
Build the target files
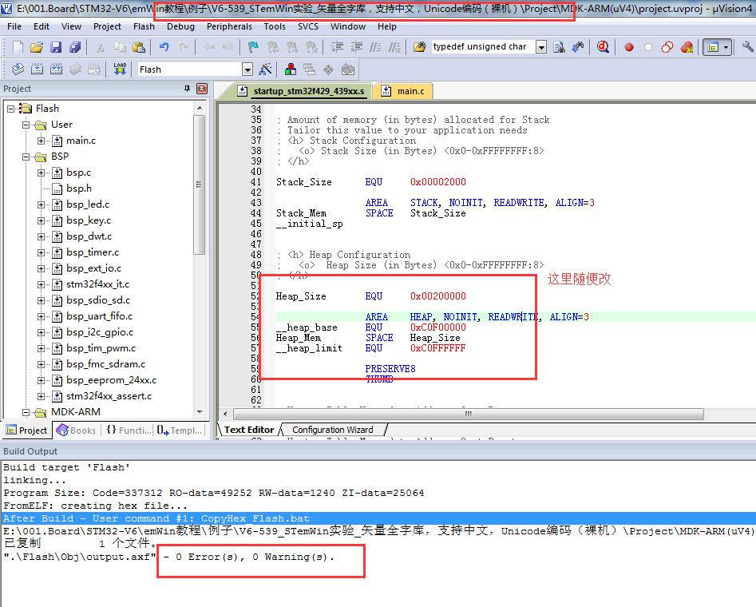(x=38, y=69)
